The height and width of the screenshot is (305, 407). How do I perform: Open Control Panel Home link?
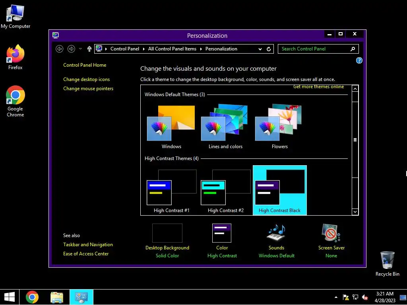pos(85,65)
